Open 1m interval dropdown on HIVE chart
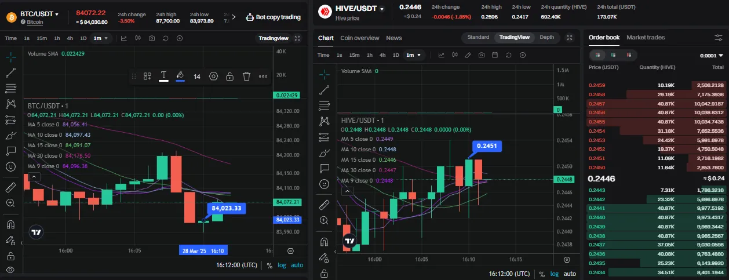Image resolution: width=729 pixels, height=280 pixels. pyautogui.click(x=414, y=55)
